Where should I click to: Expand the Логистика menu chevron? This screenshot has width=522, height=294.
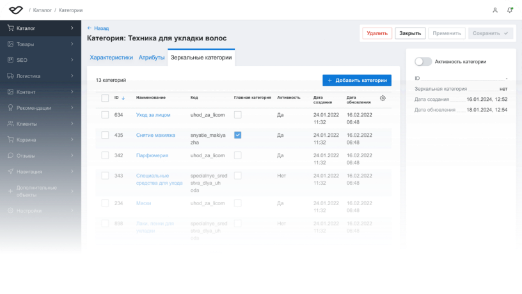click(72, 76)
